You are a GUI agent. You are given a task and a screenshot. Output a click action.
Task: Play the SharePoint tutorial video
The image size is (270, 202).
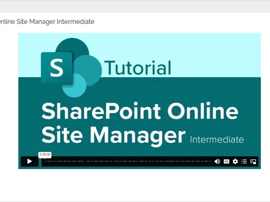[30, 161]
